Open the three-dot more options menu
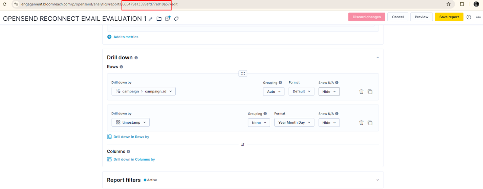The image size is (483, 189). (x=478, y=17)
